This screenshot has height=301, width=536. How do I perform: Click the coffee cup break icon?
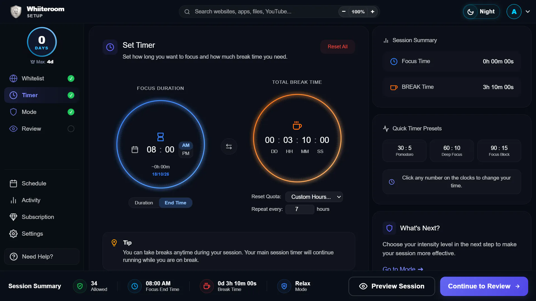click(x=297, y=125)
